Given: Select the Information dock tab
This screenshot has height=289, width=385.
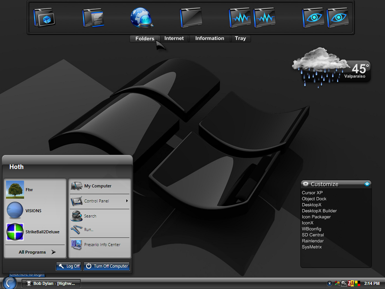Looking at the screenshot, I should pyautogui.click(x=210, y=38).
